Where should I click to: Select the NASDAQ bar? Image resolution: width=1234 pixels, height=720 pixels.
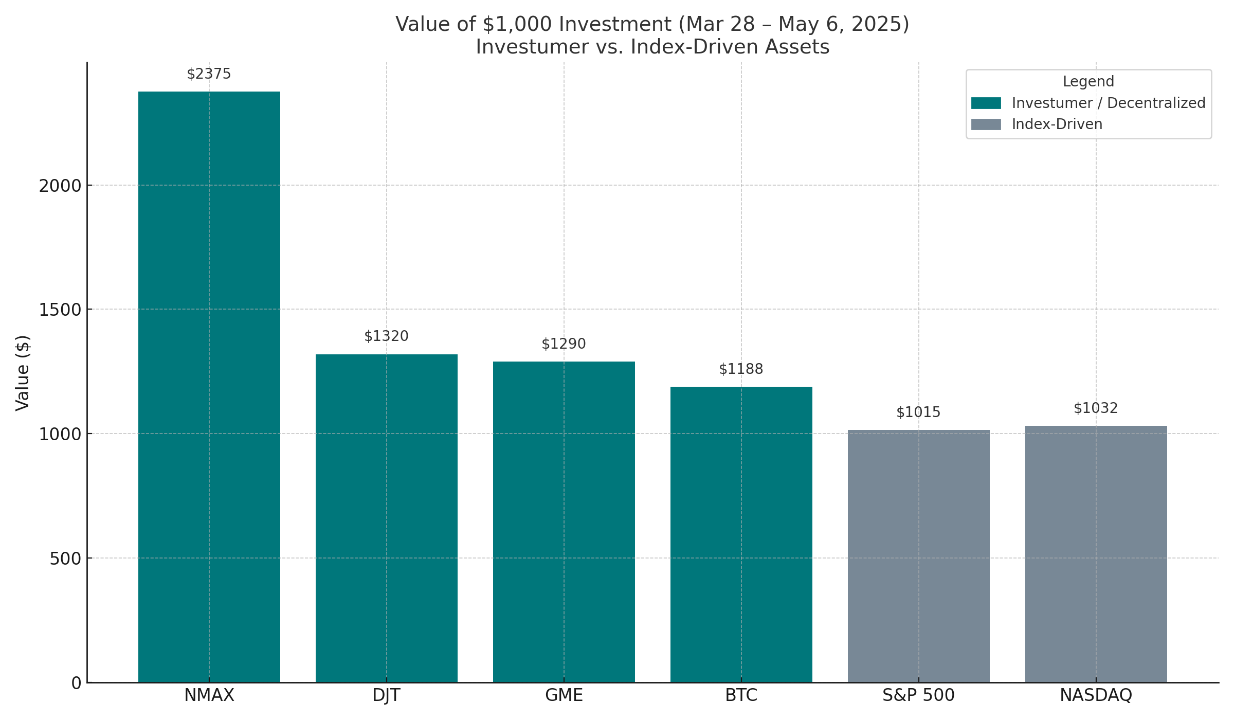(1096, 554)
